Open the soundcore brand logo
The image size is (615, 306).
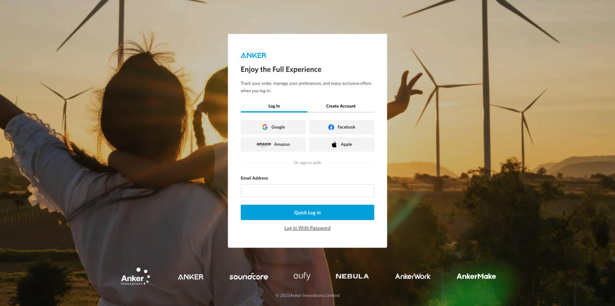pos(248,277)
